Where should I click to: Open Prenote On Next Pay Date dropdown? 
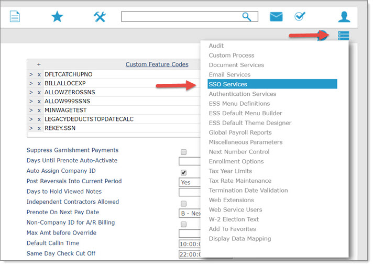pos(190,213)
